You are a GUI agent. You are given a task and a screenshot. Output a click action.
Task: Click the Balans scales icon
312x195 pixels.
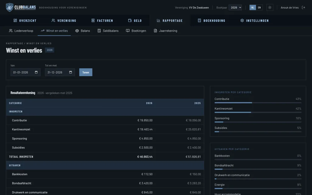(77, 31)
